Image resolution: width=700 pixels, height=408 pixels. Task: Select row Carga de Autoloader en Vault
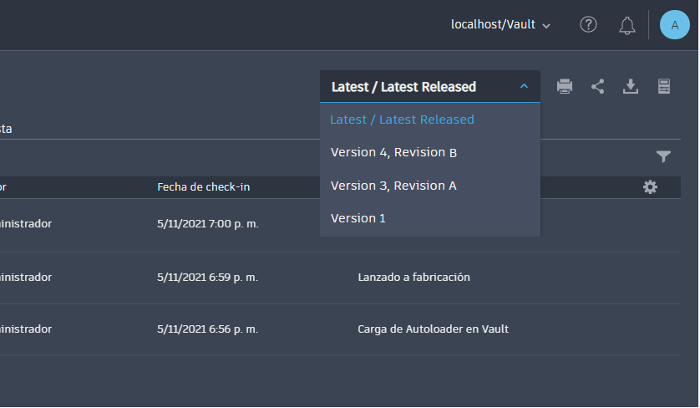tap(433, 329)
